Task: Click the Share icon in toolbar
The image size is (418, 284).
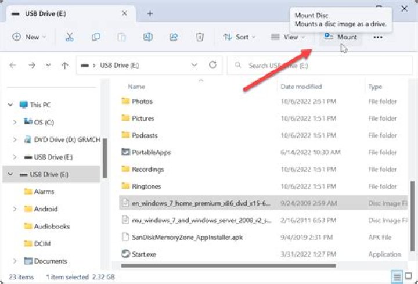Action: coord(173,37)
